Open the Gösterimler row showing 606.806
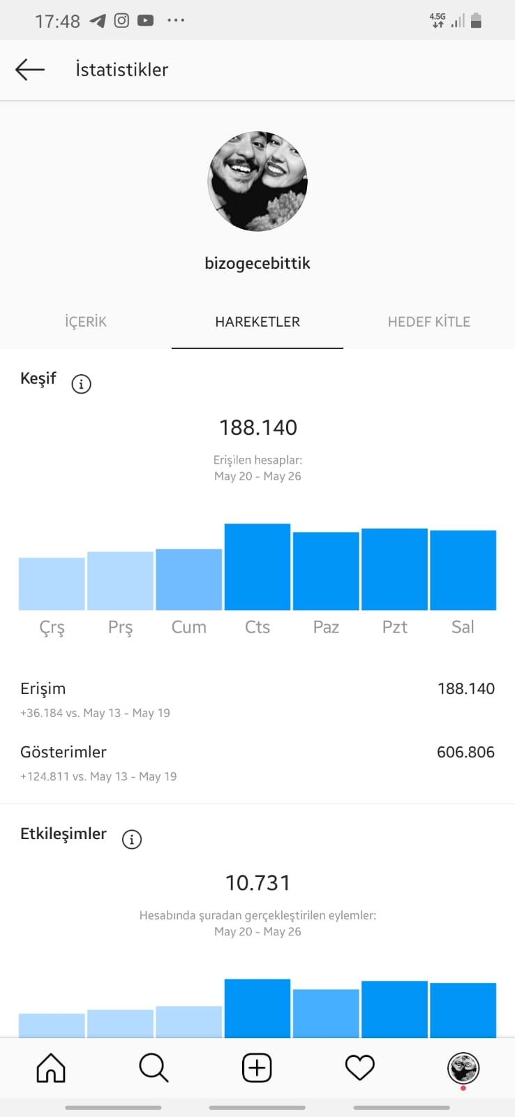The image size is (515, 1117). (257, 763)
